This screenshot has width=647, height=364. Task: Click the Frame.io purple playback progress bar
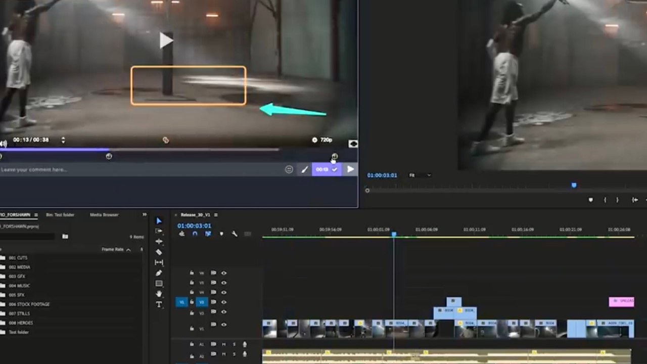(x=54, y=150)
